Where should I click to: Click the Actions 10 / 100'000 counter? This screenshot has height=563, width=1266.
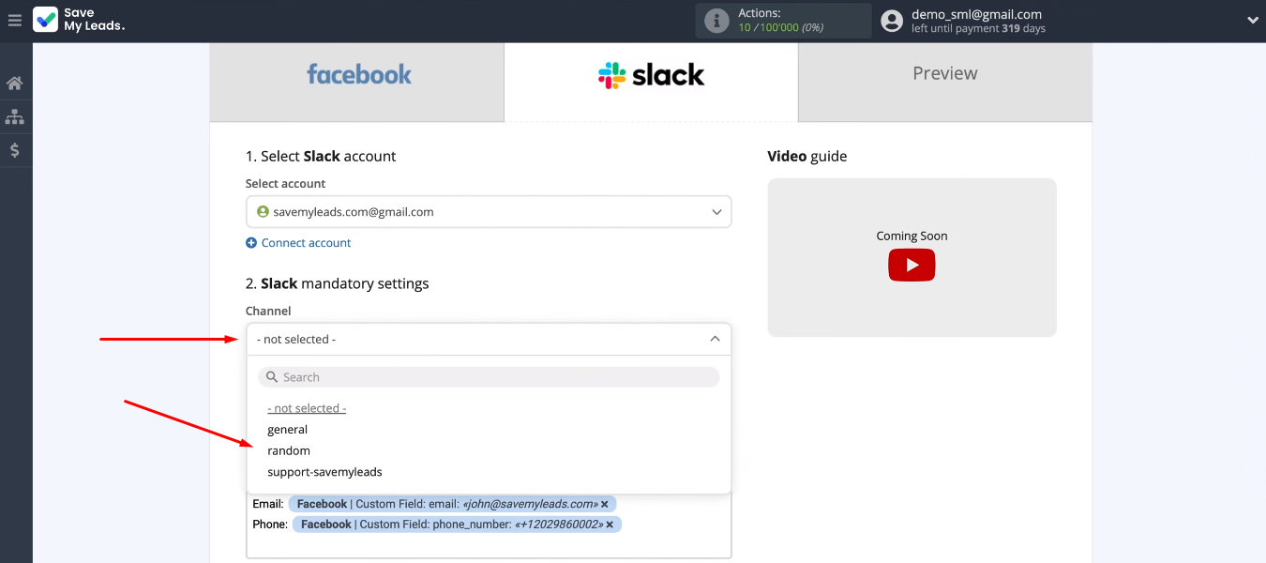(780, 27)
